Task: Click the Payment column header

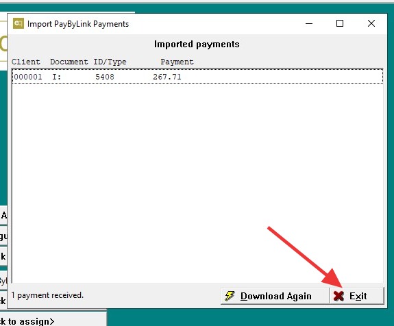Action: [177, 62]
